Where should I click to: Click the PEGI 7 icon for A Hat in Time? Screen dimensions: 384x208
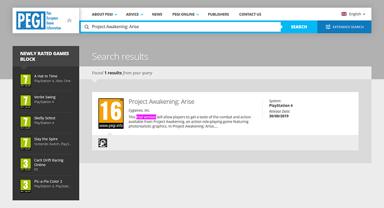pos(26,80)
